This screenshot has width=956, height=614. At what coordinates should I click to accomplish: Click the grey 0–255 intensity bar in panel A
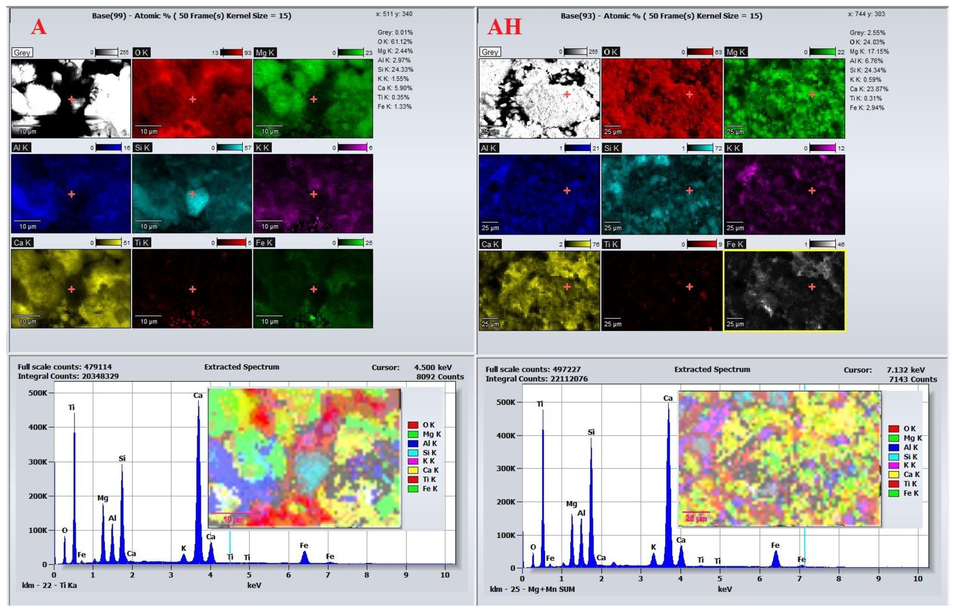click(107, 52)
